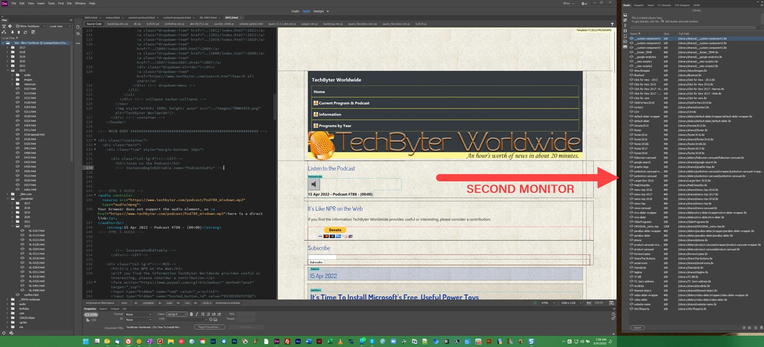Select the body tag in tag selector
The width and height of the screenshot is (764, 347).
[124, 303]
